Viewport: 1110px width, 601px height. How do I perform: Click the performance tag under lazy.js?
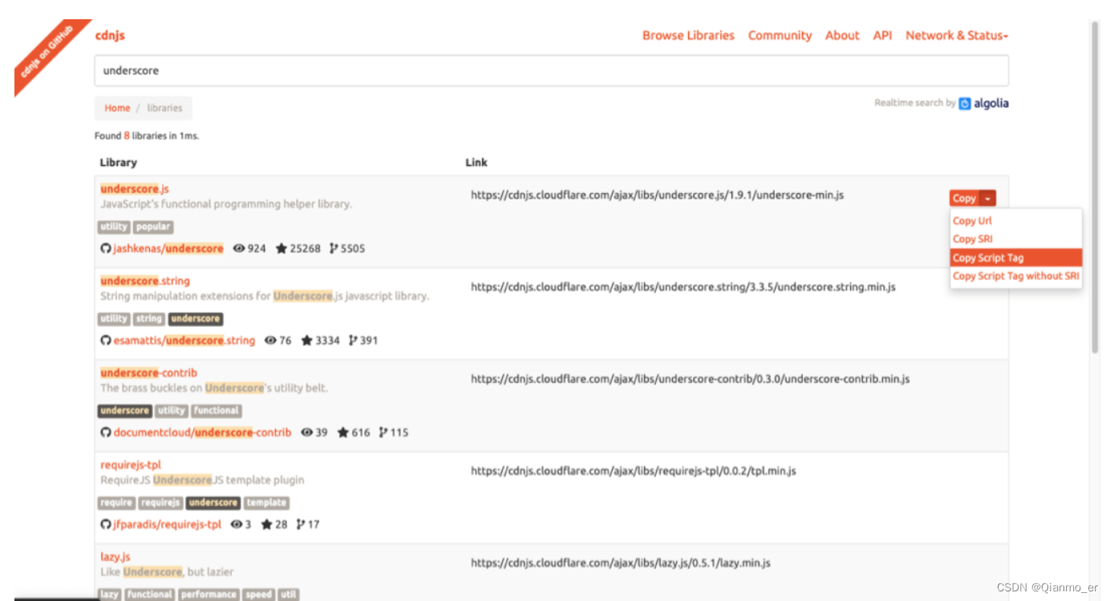coord(209,595)
